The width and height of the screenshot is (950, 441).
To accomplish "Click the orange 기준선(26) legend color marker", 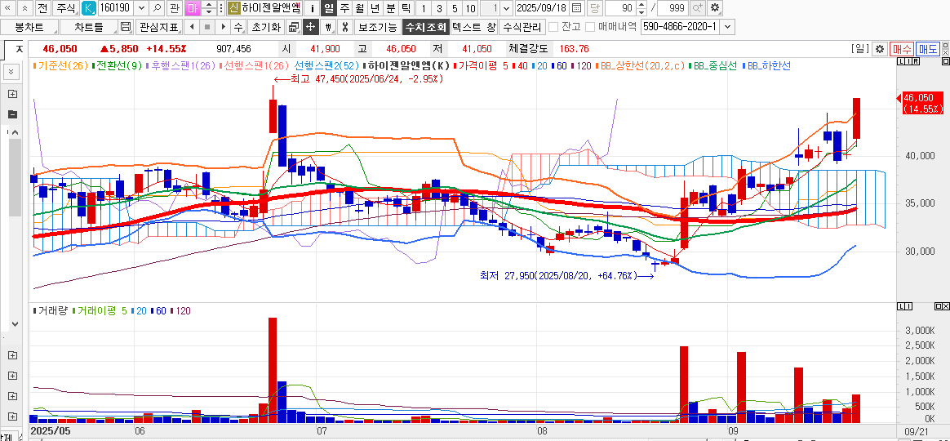I will click(34, 65).
